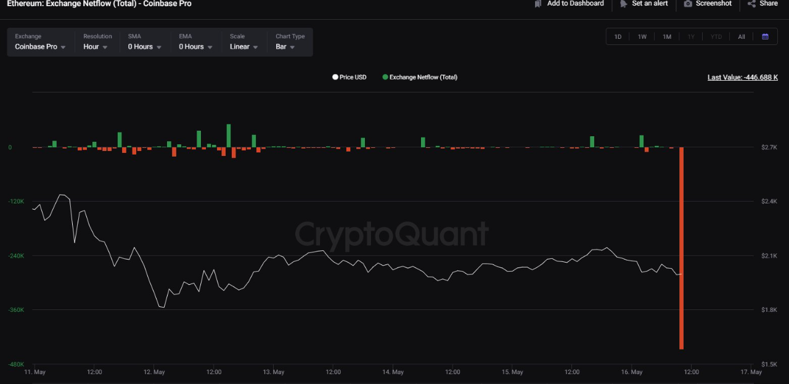Screen dimensions: 789x384
Task: Apply the 1M time range
Action: pos(667,36)
